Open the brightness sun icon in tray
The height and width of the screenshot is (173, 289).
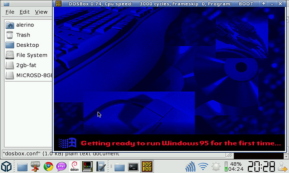click(216, 167)
